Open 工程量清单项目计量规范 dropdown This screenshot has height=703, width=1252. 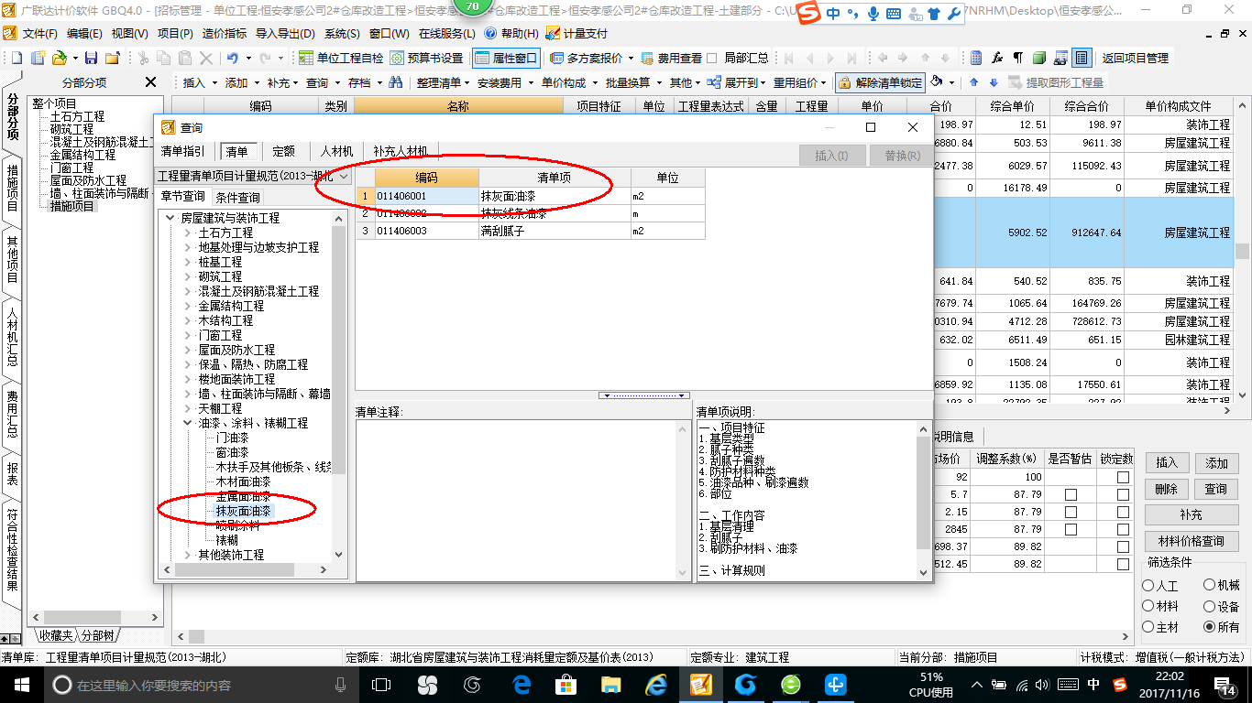(344, 176)
